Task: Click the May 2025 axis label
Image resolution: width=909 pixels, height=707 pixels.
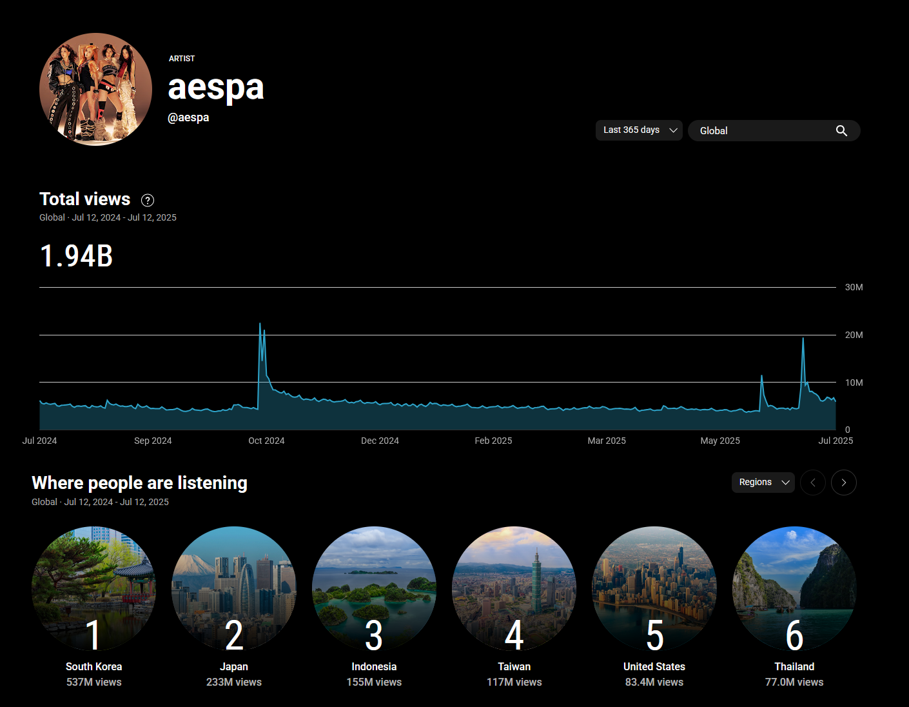Action: pos(720,441)
